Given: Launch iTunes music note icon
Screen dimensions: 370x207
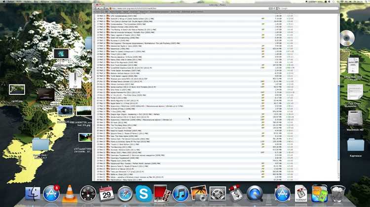Looking at the screenshot, I should pos(181,194).
